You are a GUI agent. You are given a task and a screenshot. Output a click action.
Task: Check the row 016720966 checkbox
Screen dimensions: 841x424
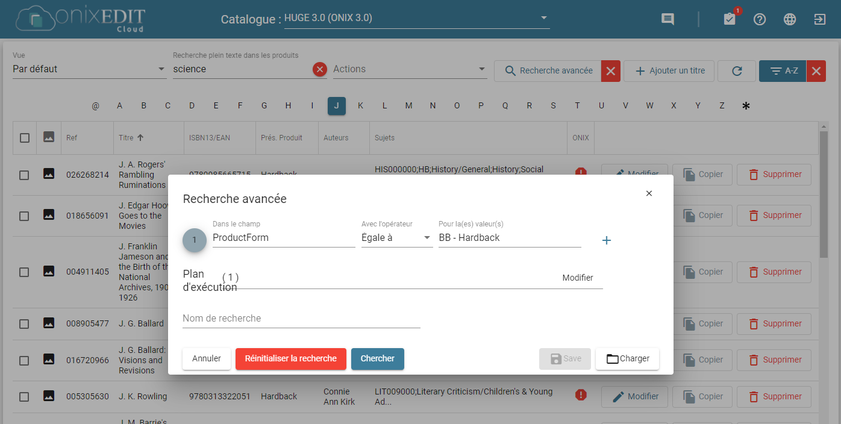click(x=24, y=361)
